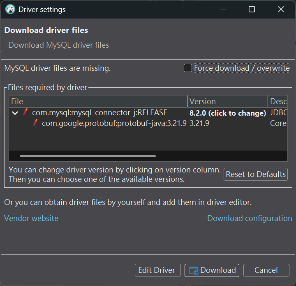This screenshot has width=296, height=286.
Task: Click the Force download / overwrite label
Action: click(242, 68)
